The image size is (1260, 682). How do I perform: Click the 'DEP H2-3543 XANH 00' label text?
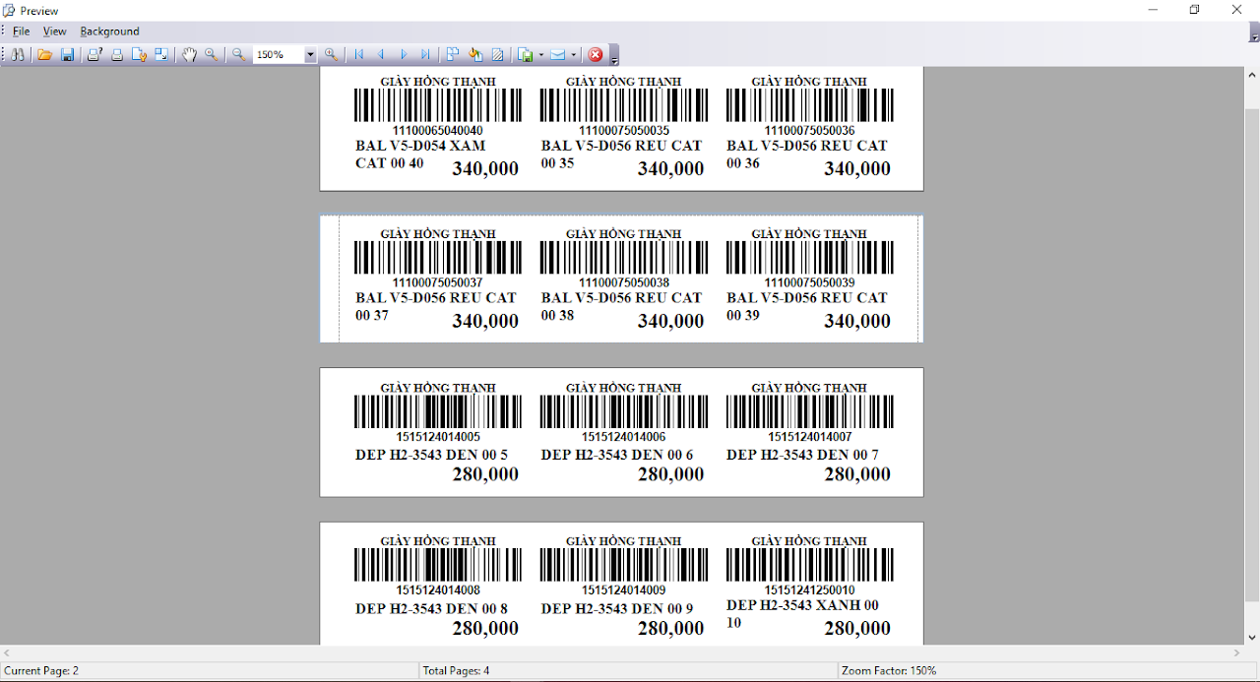click(x=802, y=605)
